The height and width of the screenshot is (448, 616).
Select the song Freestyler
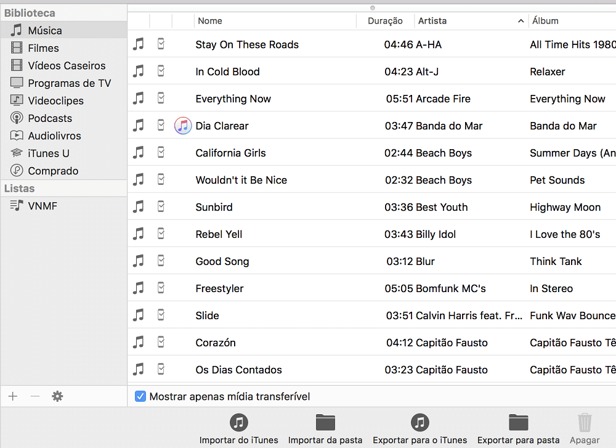tap(220, 288)
